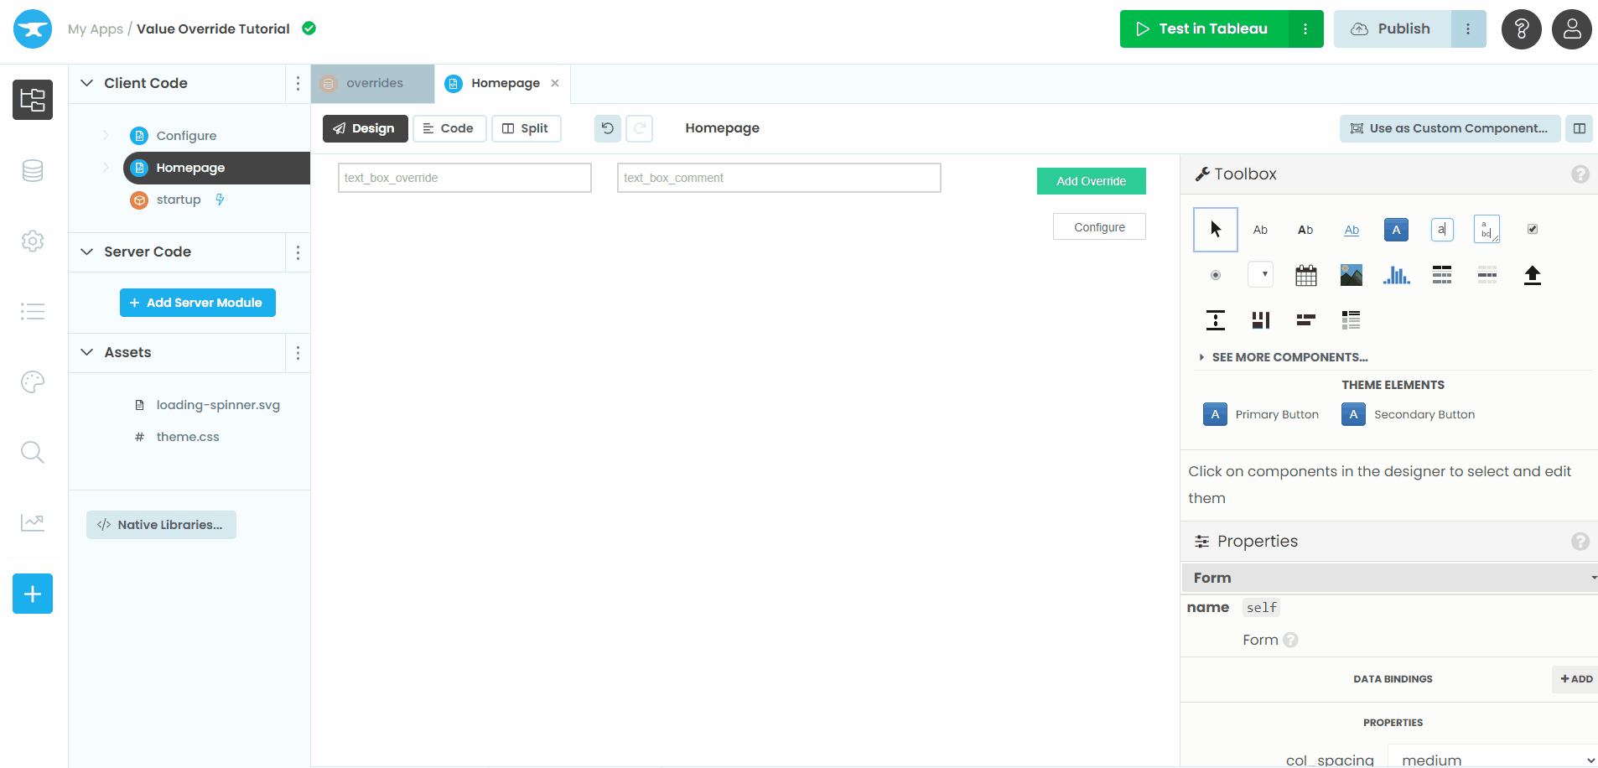The width and height of the screenshot is (1598, 768).
Task: Pick the blue Button component in the toolbox grid
Action: click(1396, 229)
